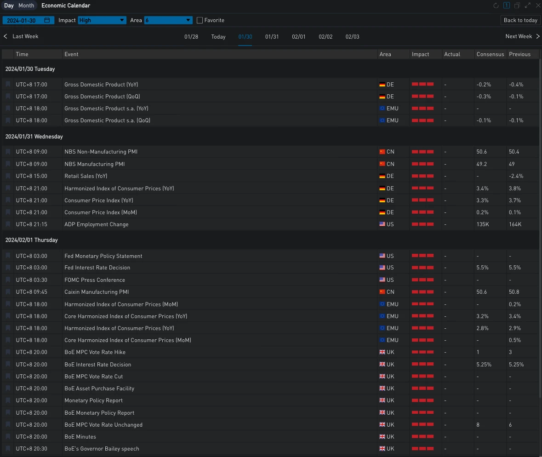Open the Impact dropdown showing High
Screen dimensions: 542x457
click(x=102, y=20)
